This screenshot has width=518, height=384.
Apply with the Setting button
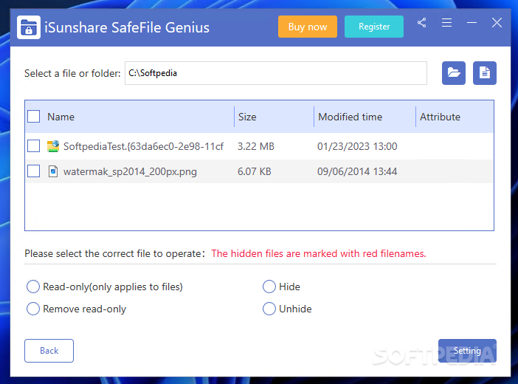click(x=467, y=351)
